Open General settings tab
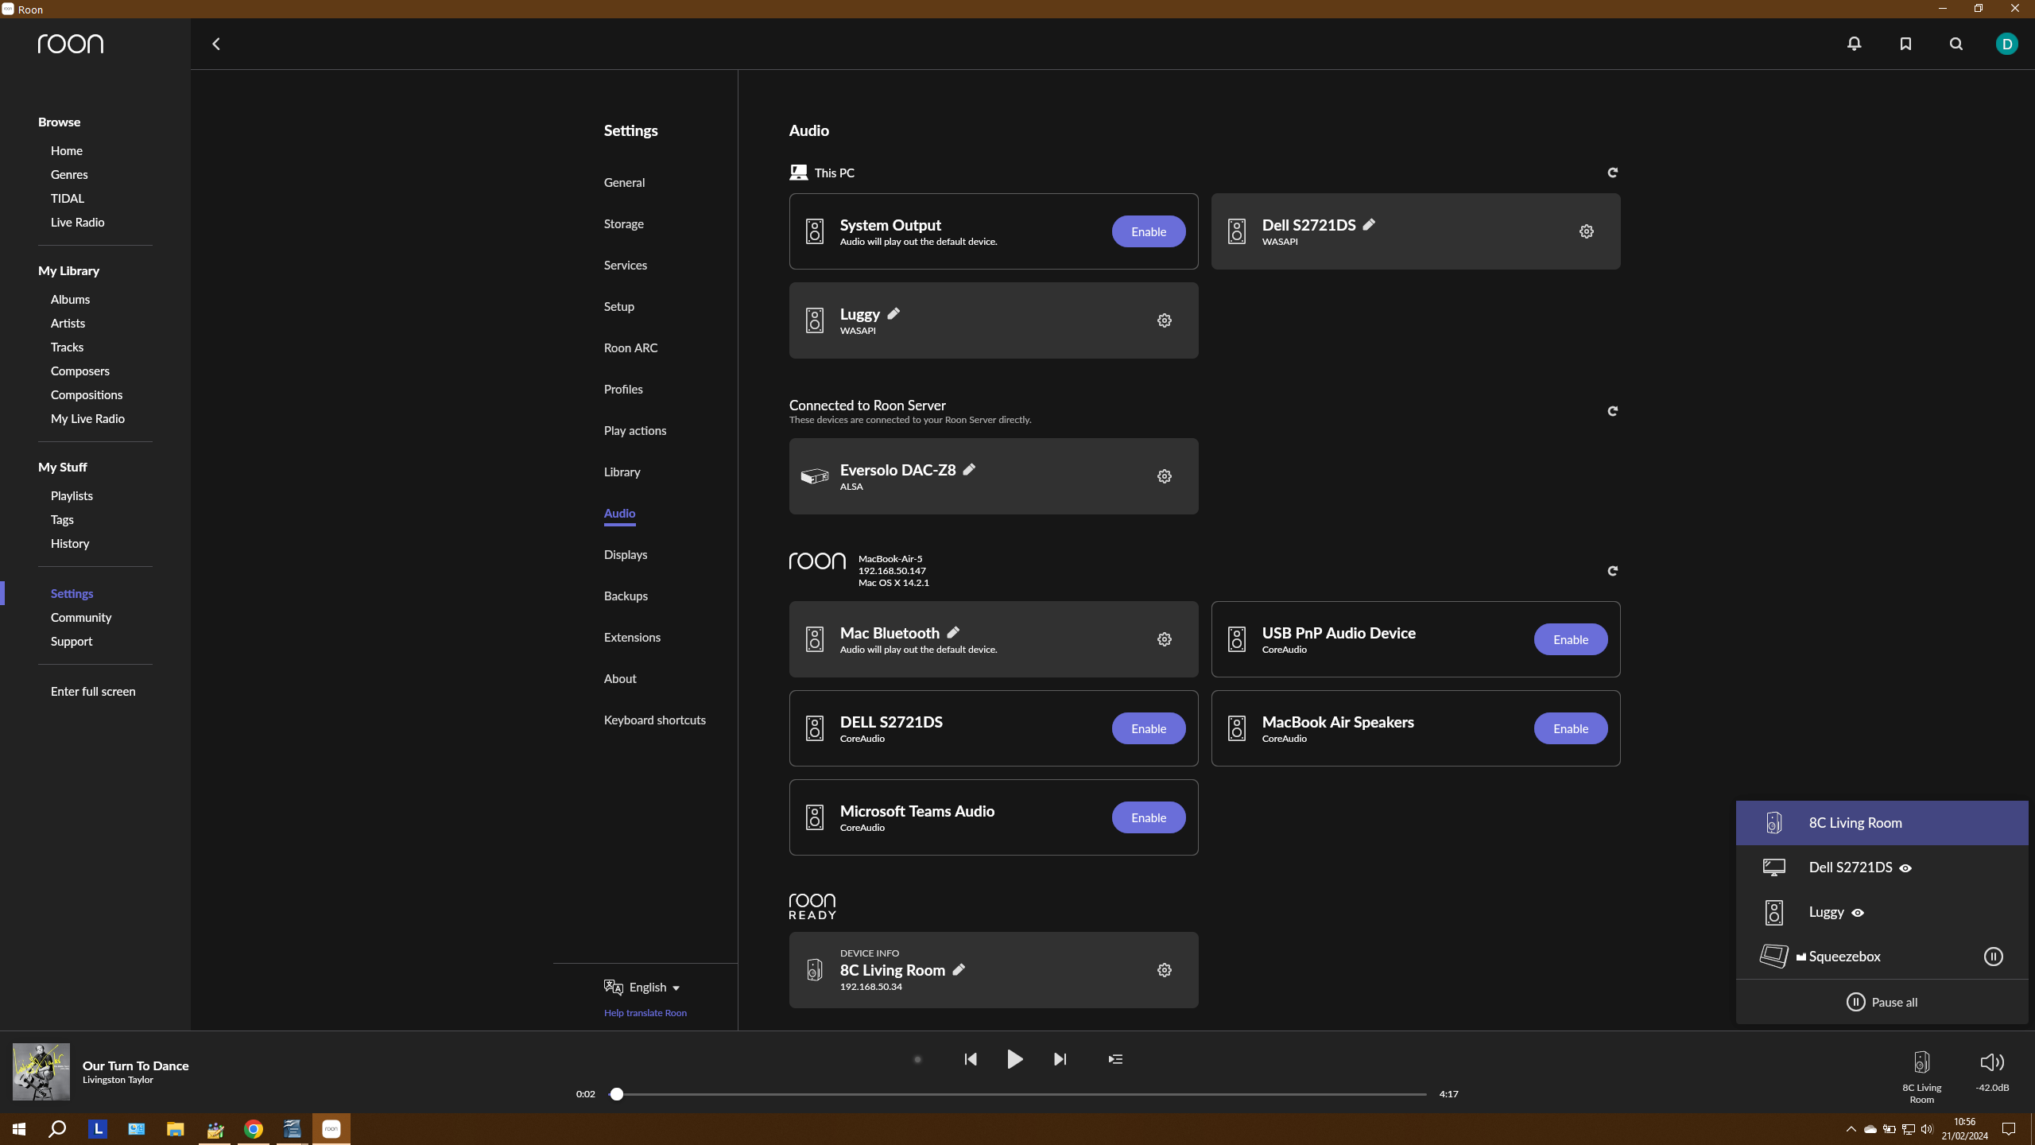Image resolution: width=2035 pixels, height=1145 pixels. [624, 182]
